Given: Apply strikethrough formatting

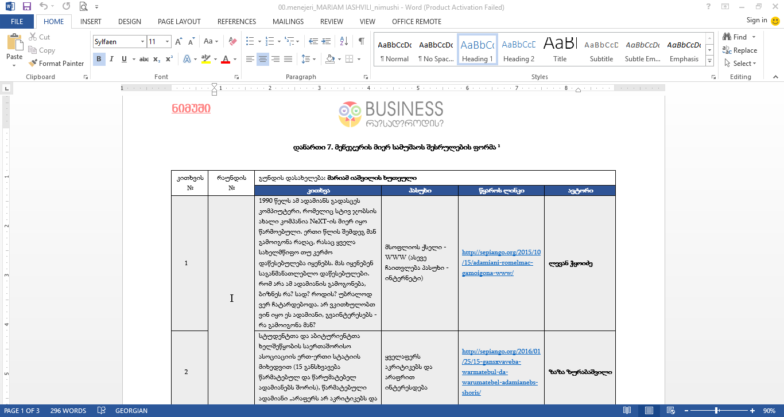Looking at the screenshot, I should point(143,59).
